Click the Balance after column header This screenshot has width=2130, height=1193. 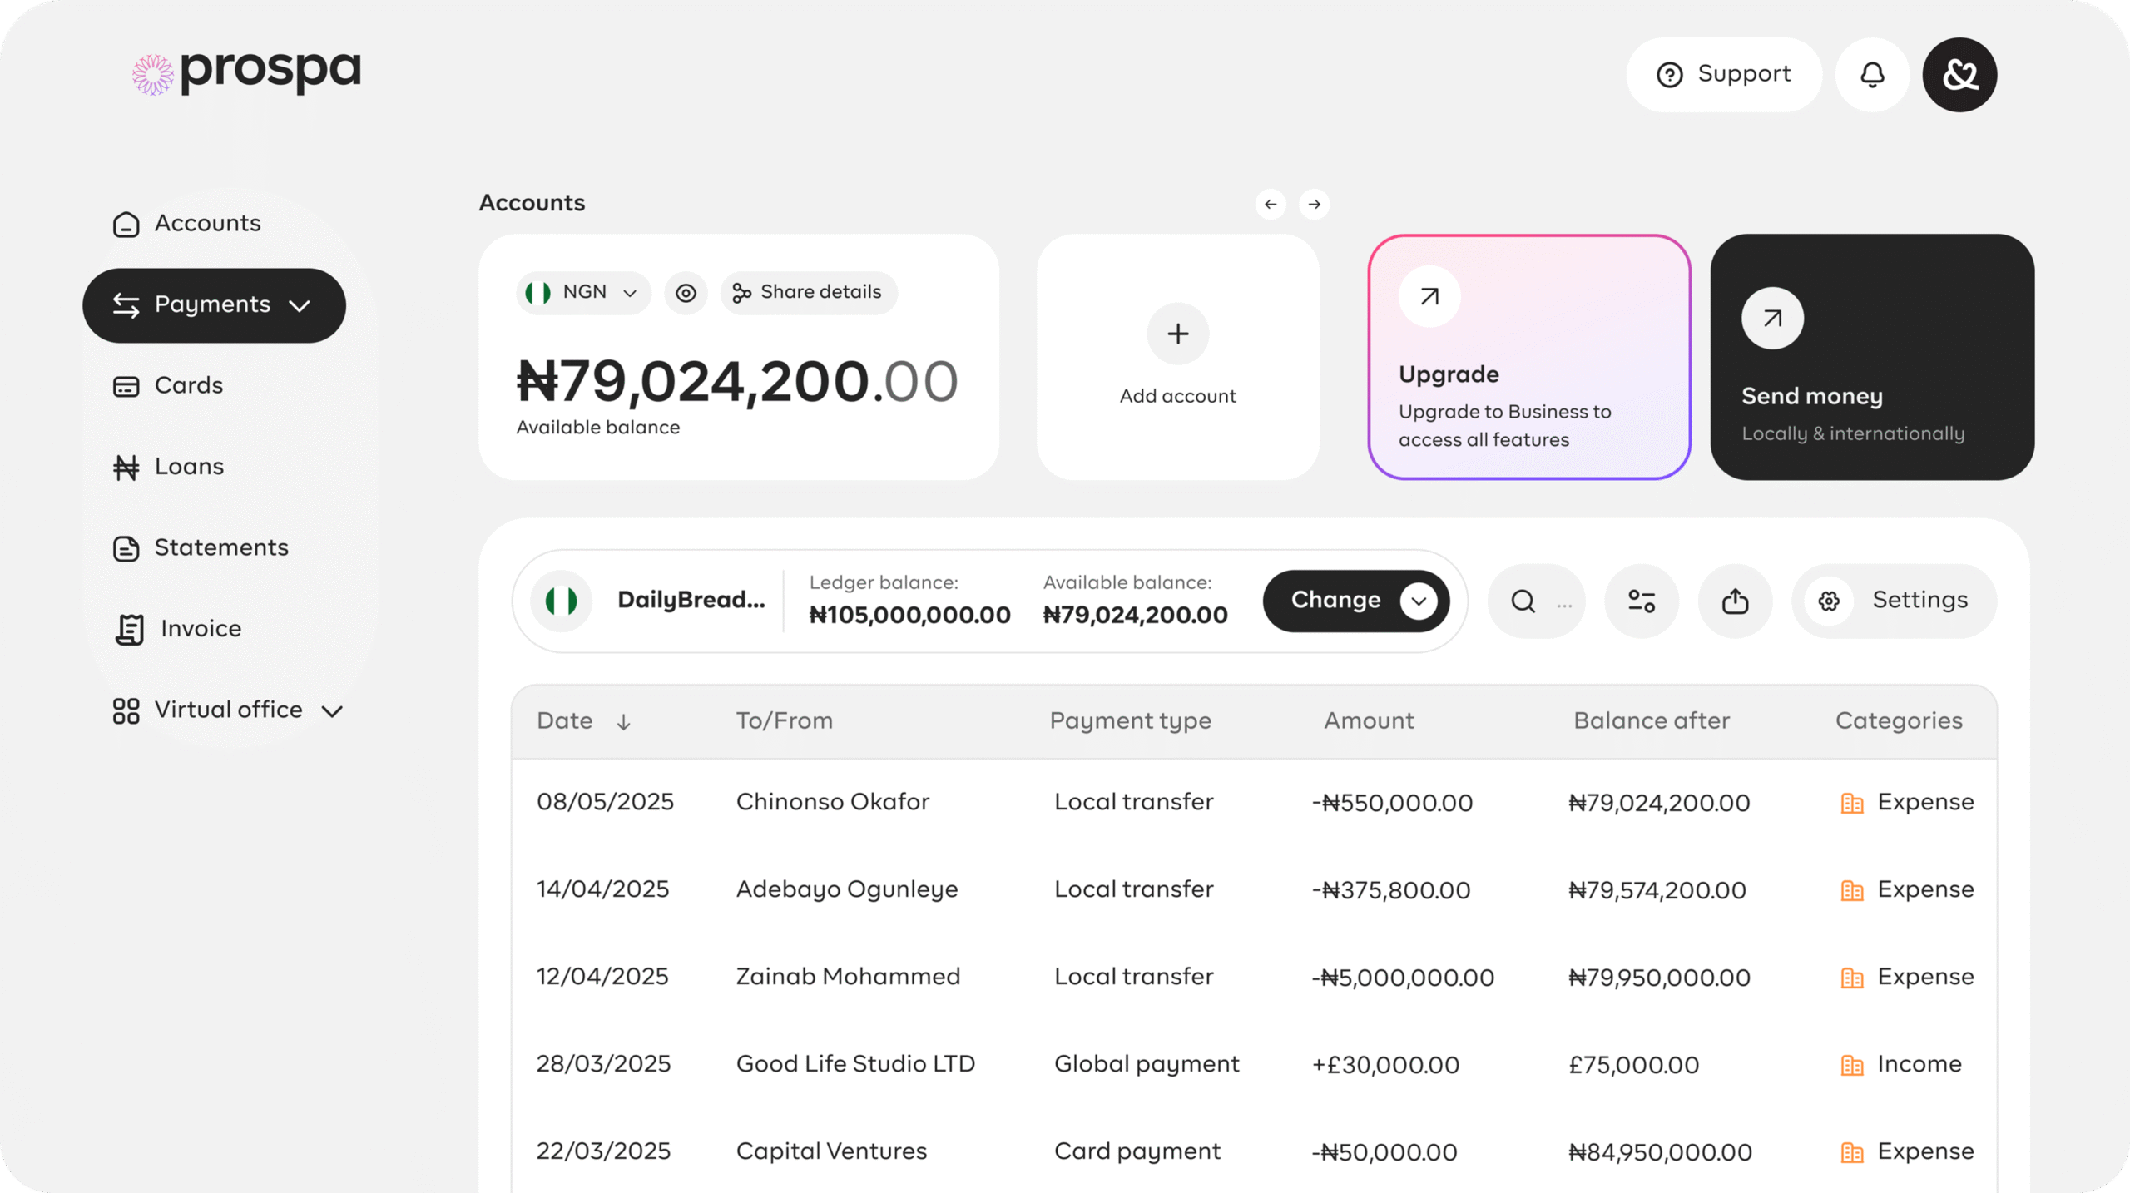tap(1652, 720)
